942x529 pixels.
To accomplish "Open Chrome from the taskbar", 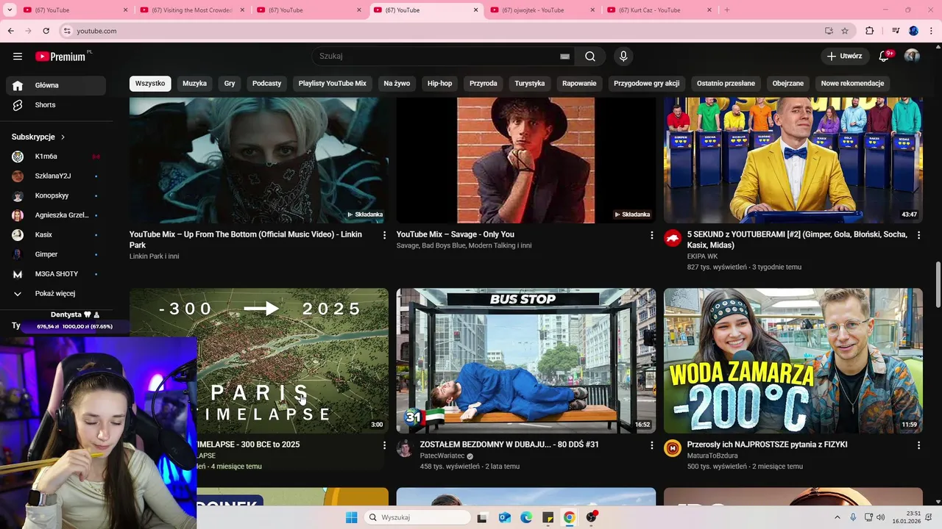I will (x=569, y=517).
